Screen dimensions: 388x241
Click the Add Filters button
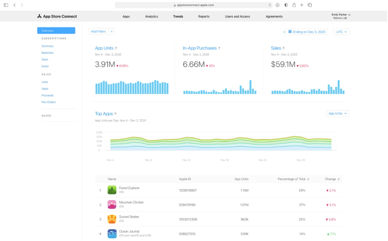click(98, 31)
